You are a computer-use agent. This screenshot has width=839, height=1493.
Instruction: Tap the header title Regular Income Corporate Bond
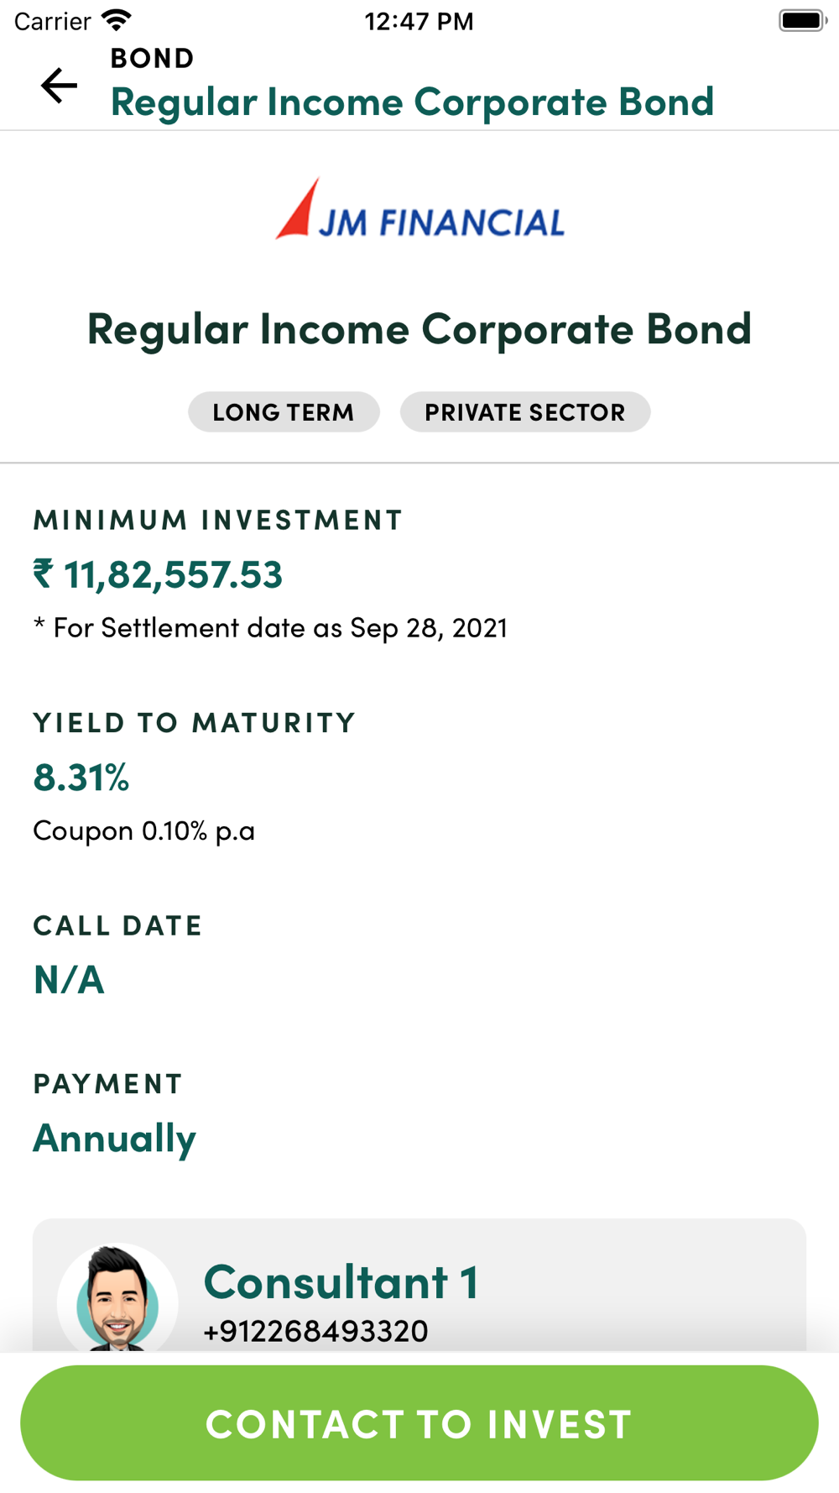click(412, 102)
